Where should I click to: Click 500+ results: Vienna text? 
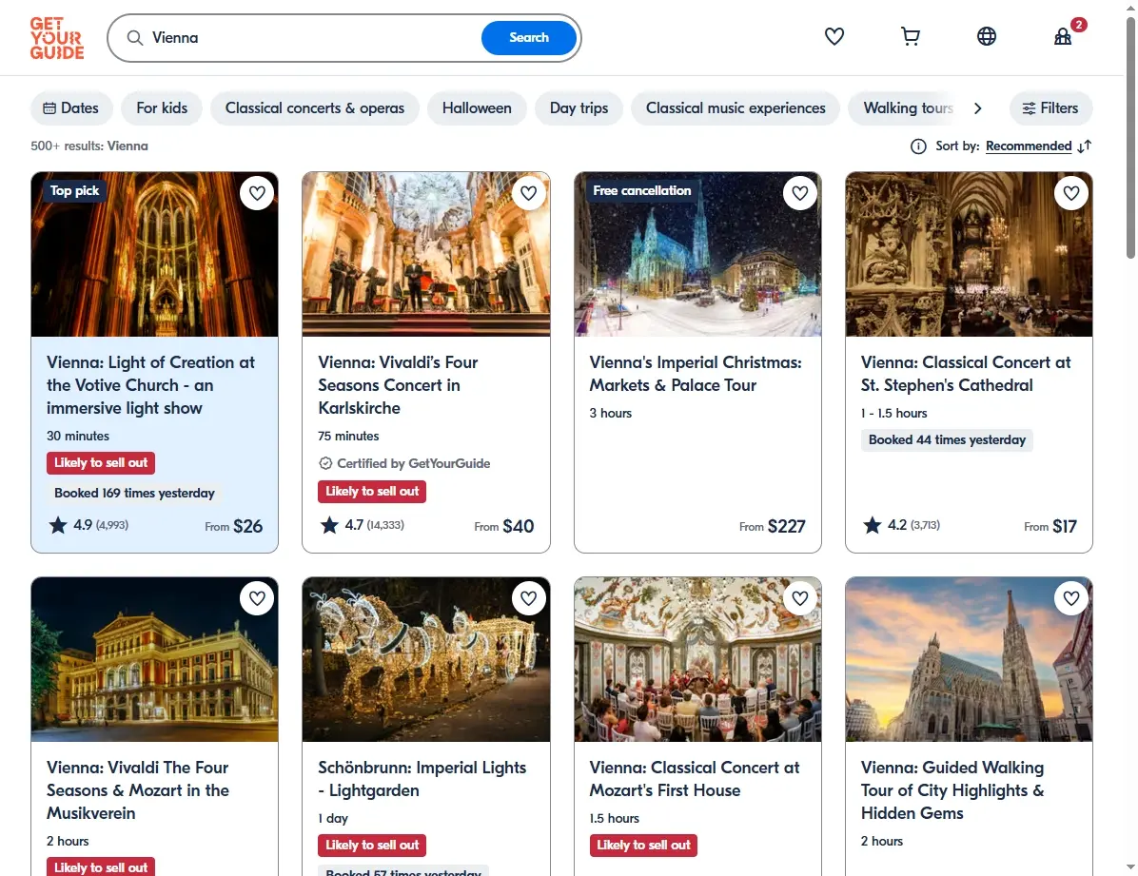tap(89, 146)
